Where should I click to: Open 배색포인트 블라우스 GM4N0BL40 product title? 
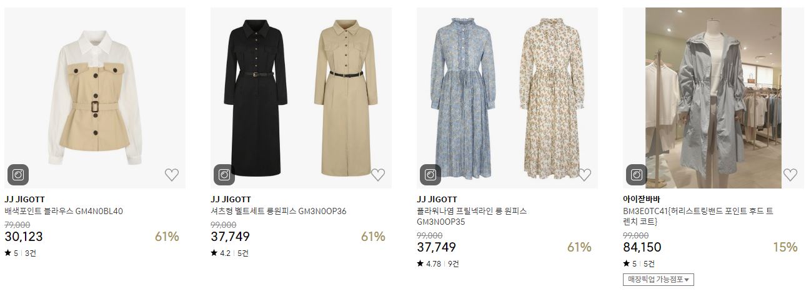coord(64,211)
